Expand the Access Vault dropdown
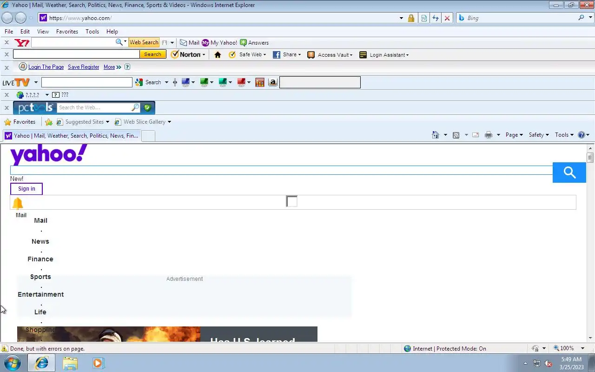595x372 pixels. (x=351, y=55)
